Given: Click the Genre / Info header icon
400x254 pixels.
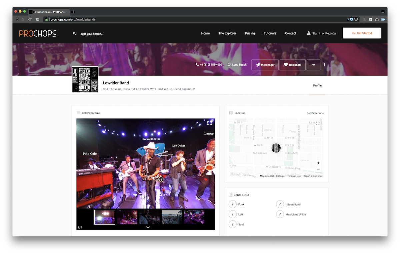Looking at the screenshot, I should pyautogui.click(x=231, y=195).
